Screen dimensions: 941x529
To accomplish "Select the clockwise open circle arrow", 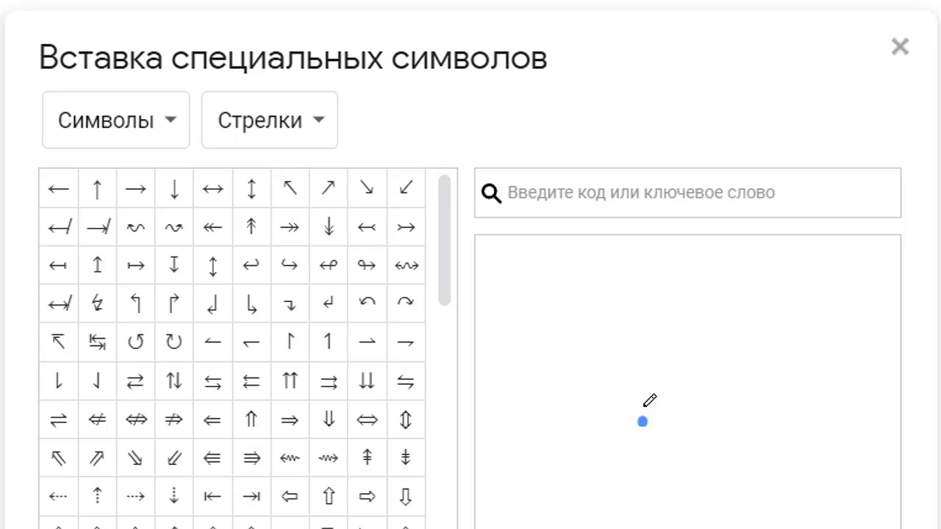I will pos(174,342).
